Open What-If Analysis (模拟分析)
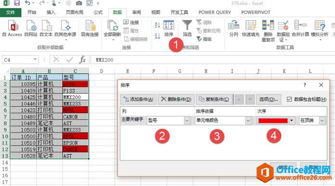This screenshot has width=335, height=186. click(x=320, y=30)
